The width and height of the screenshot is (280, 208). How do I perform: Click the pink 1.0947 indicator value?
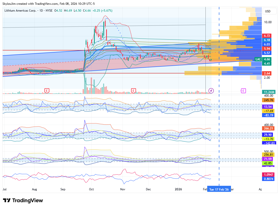point(268,174)
